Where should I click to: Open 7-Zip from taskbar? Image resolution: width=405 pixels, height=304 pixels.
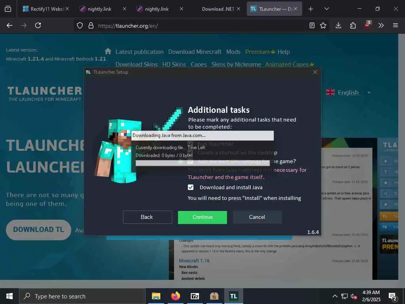[x=195, y=296]
